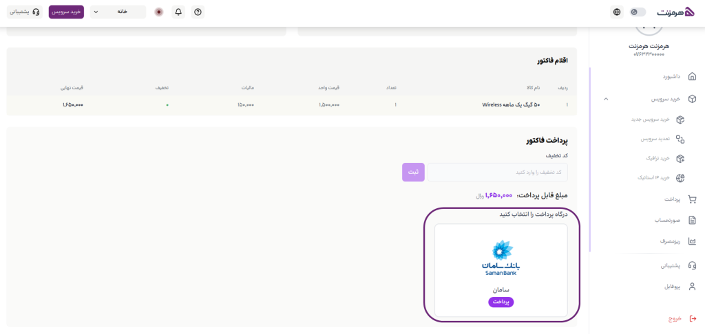This screenshot has height=334, width=705.
Task: Click the 150,000 tax cell
Action: coord(246,104)
